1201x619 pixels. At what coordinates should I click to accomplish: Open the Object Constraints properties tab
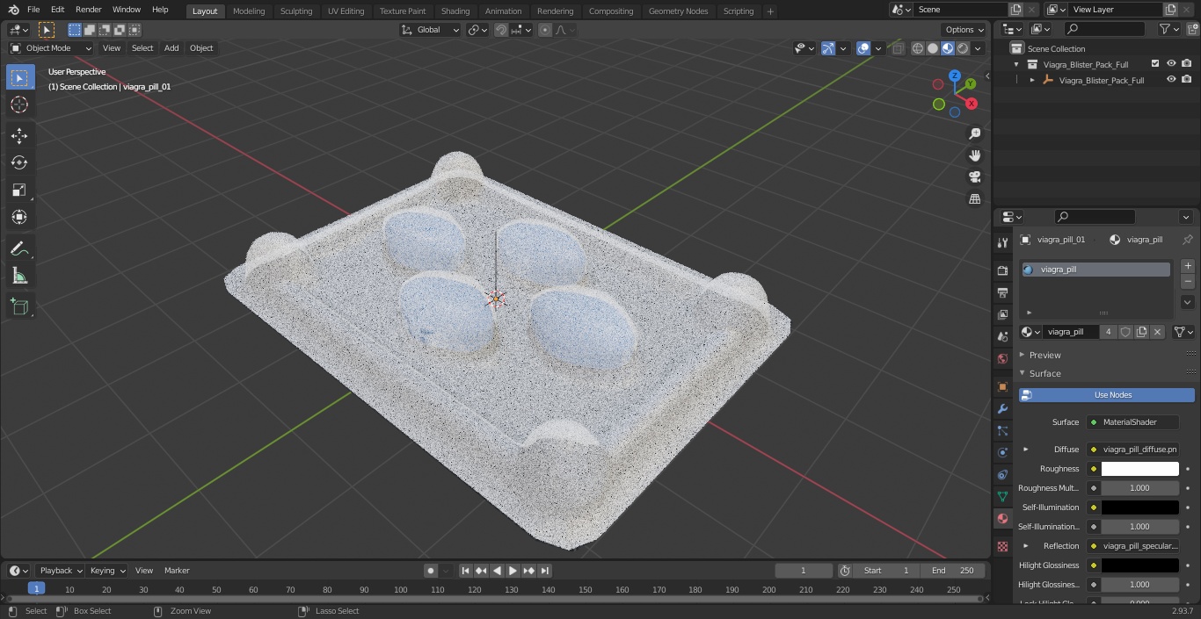click(1002, 474)
